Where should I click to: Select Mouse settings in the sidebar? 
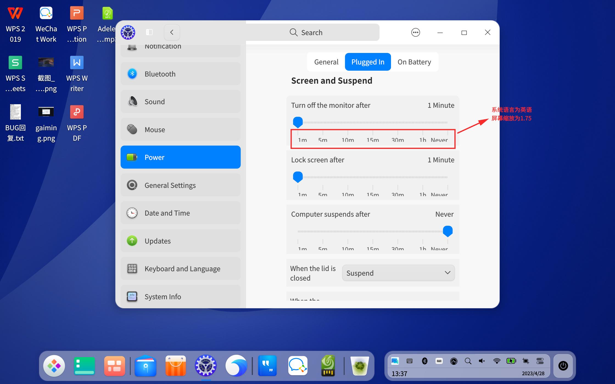(x=180, y=129)
